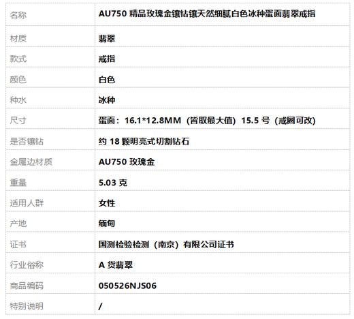The height and width of the screenshot is (319, 354).
Task: Select the '是否镶钻' label
Action: click(27, 141)
